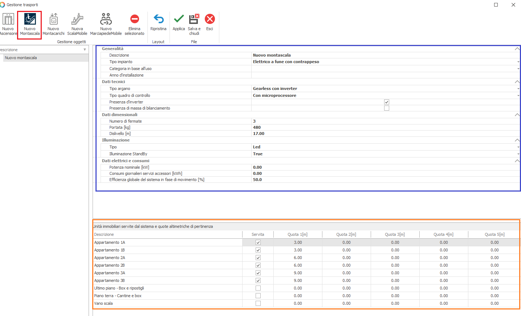Screen dimensions: 521x316
Task: Open the Tipo argano dropdown
Action: coord(518,89)
